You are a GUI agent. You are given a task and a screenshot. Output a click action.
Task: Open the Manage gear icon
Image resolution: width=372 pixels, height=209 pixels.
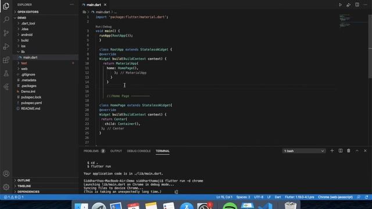point(6,187)
